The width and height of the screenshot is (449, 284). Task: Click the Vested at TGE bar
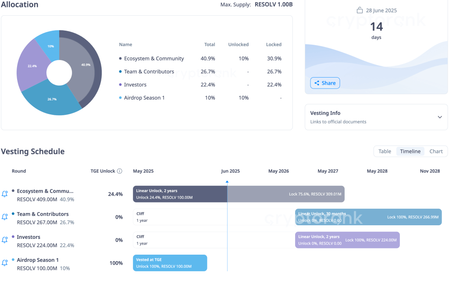coord(170,263)
